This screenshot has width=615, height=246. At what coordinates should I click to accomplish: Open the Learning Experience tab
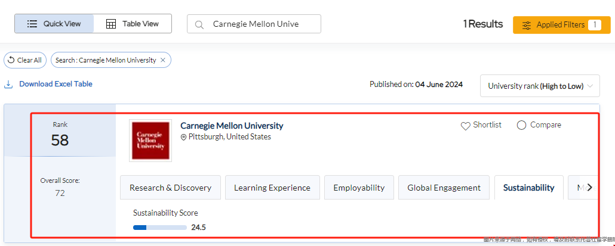(272, 188)
